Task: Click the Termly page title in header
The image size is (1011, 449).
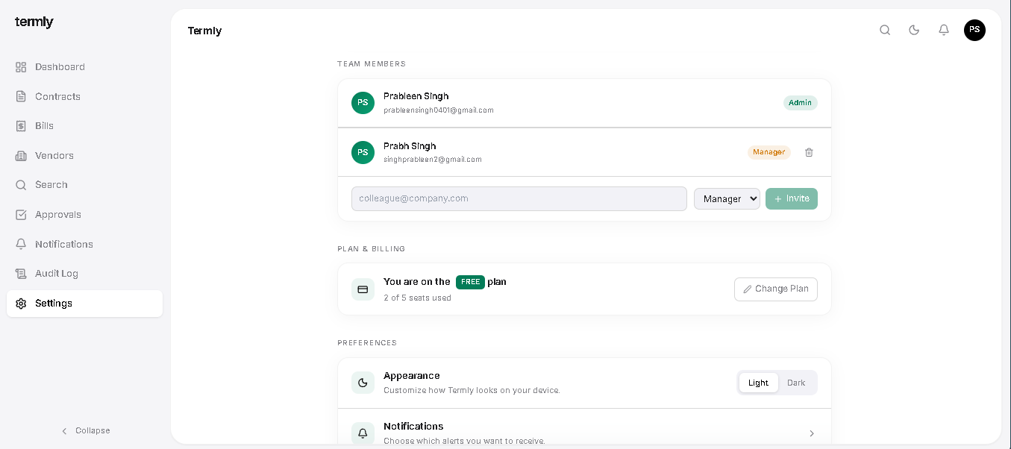Action: [x=204, y=31]
